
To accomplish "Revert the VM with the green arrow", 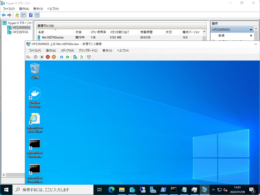I will (x=81, y=57).
